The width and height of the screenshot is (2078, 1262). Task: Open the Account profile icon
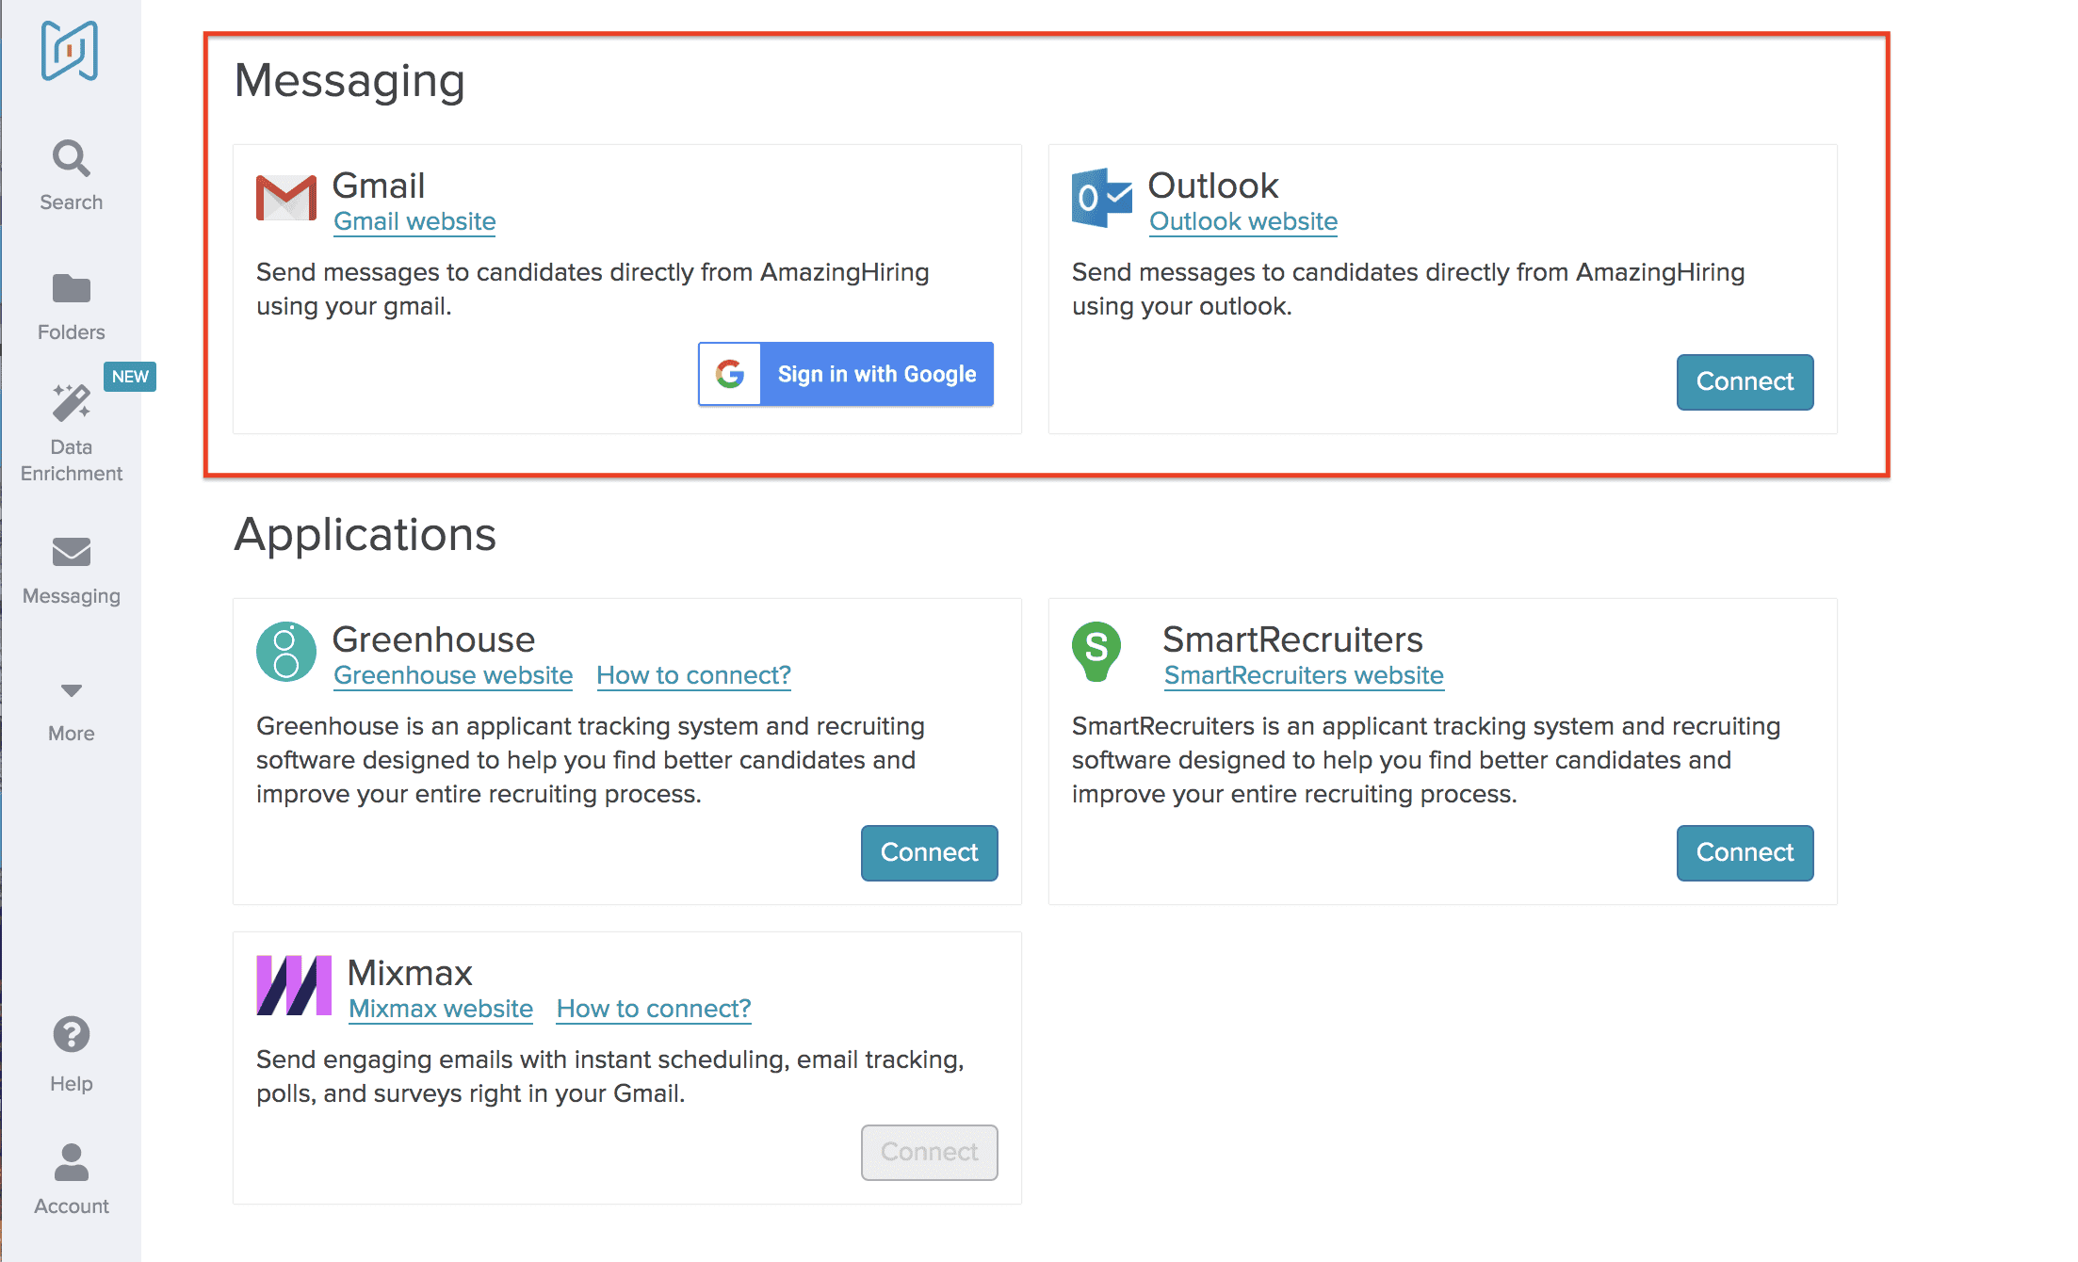72,1162
